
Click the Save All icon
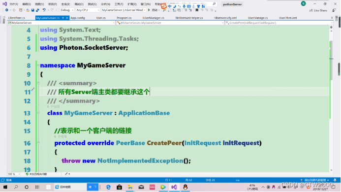[x=37, y=10]
